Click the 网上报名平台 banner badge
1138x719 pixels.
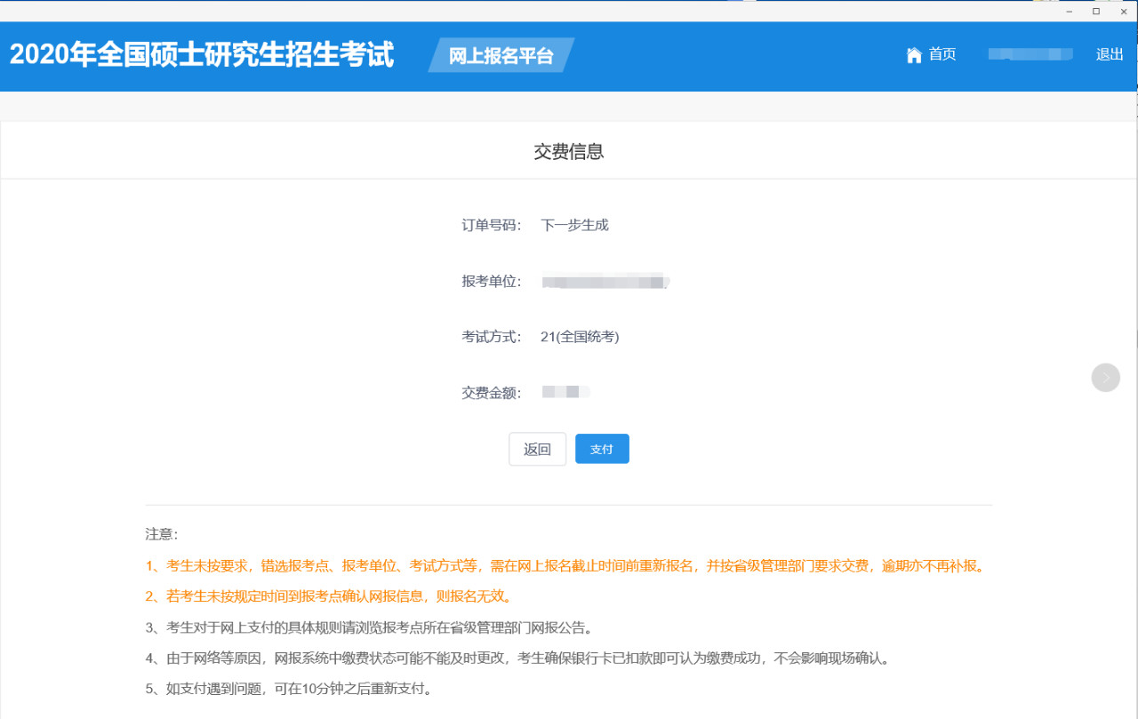[501, 56]
